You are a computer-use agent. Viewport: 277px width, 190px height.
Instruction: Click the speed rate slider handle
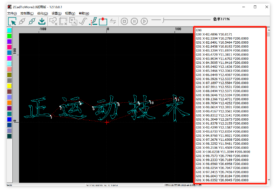[x=163, y=20]
